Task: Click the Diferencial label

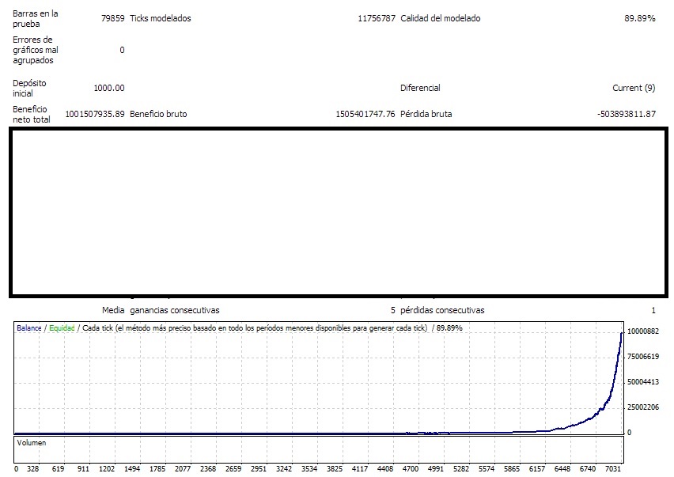Action: point(420,88)
